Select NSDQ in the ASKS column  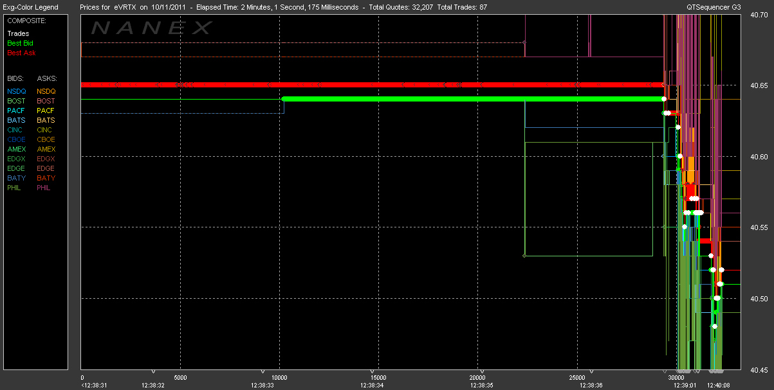click(46, 91)
